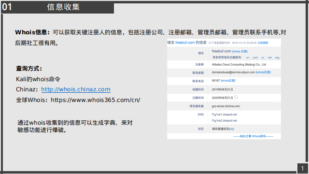
Task: Click the 01 section number in header
Action: click(x=7, y=7)
